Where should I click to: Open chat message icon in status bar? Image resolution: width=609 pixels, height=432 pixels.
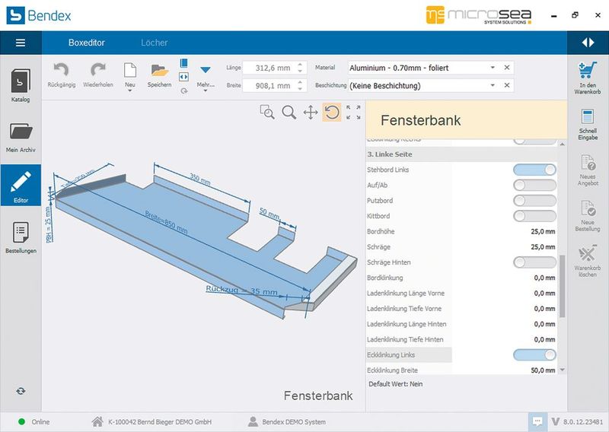(x=537, y=421)
